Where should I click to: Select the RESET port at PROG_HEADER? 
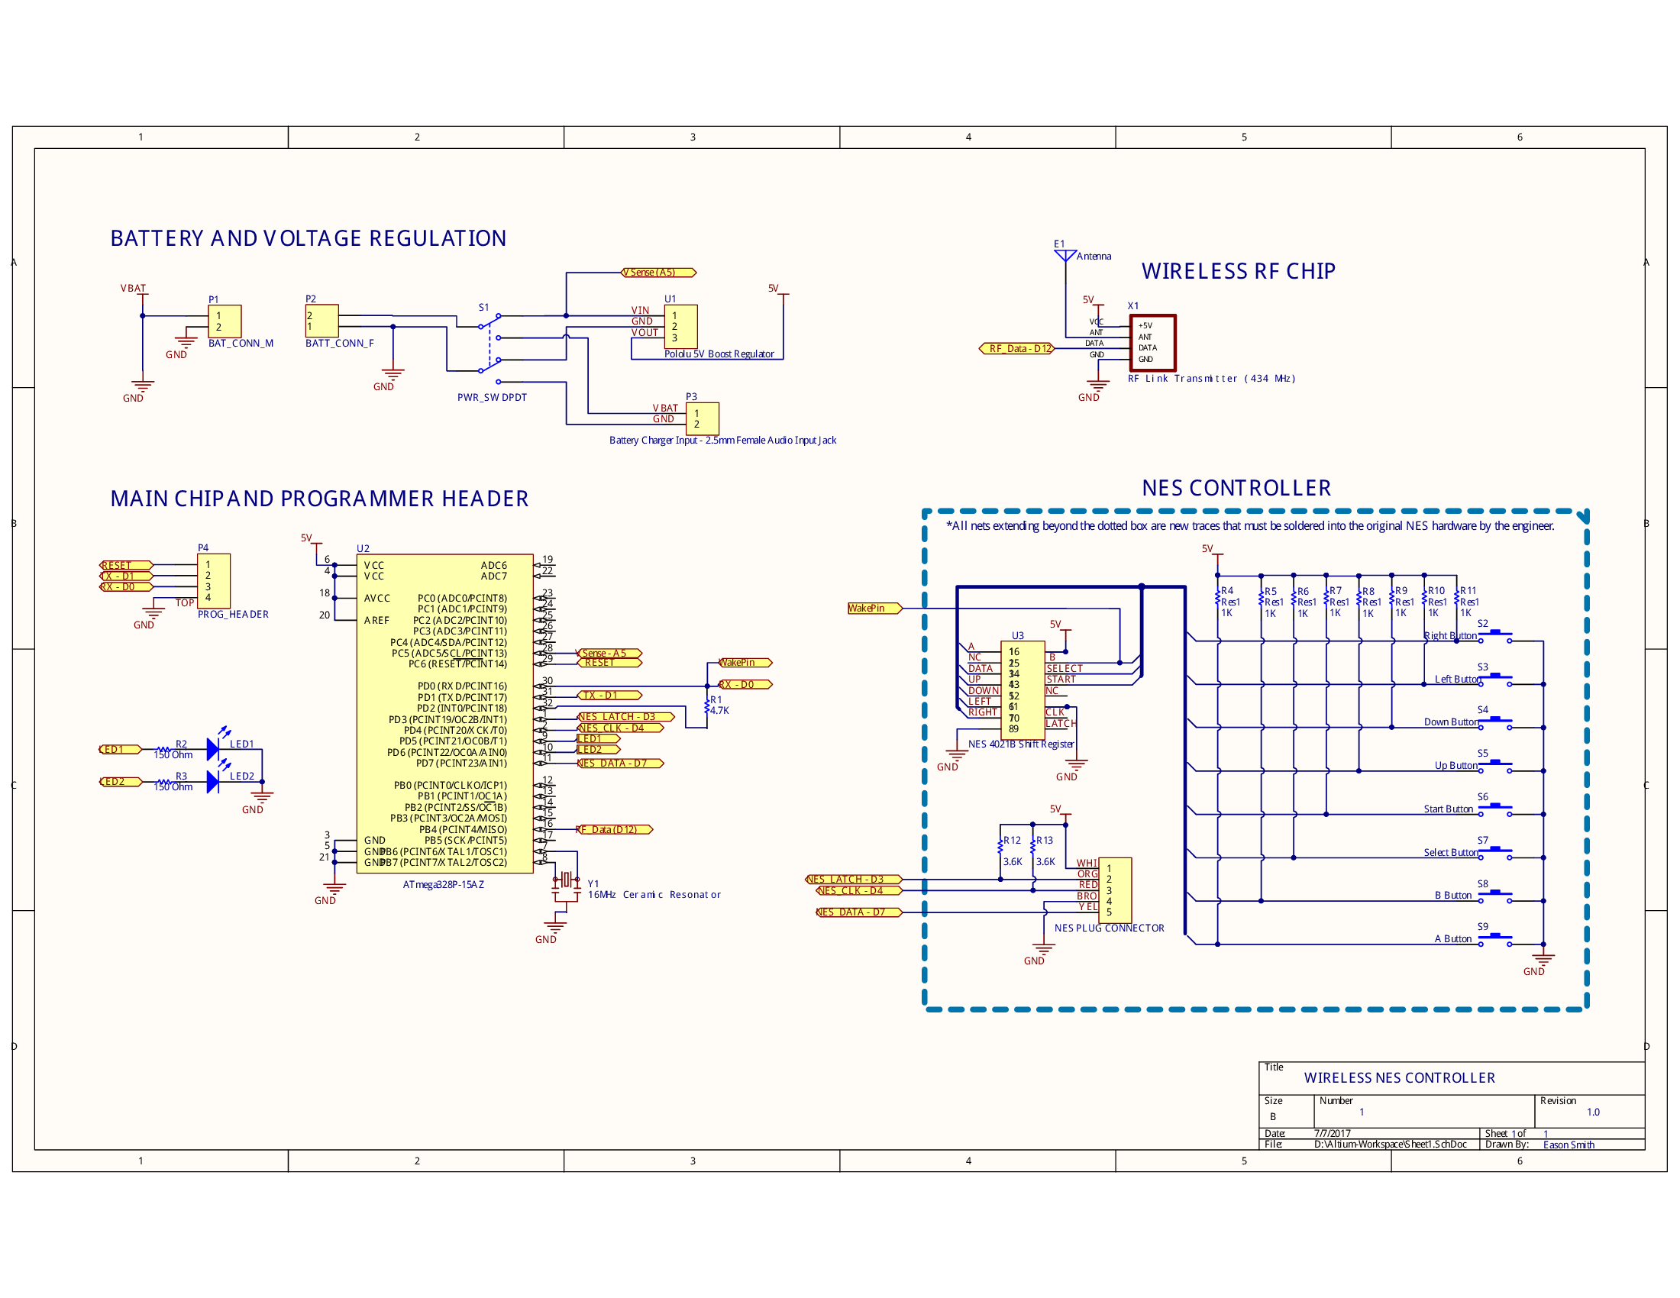[x=126, y=565]
